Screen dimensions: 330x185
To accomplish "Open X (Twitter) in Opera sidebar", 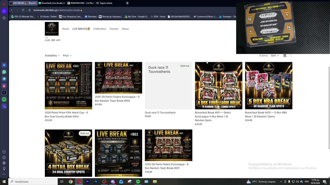I will tap(4, 92).
